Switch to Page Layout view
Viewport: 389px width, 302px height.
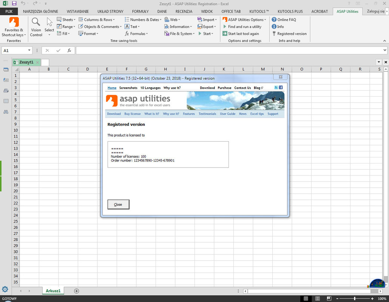click(318, 299)
